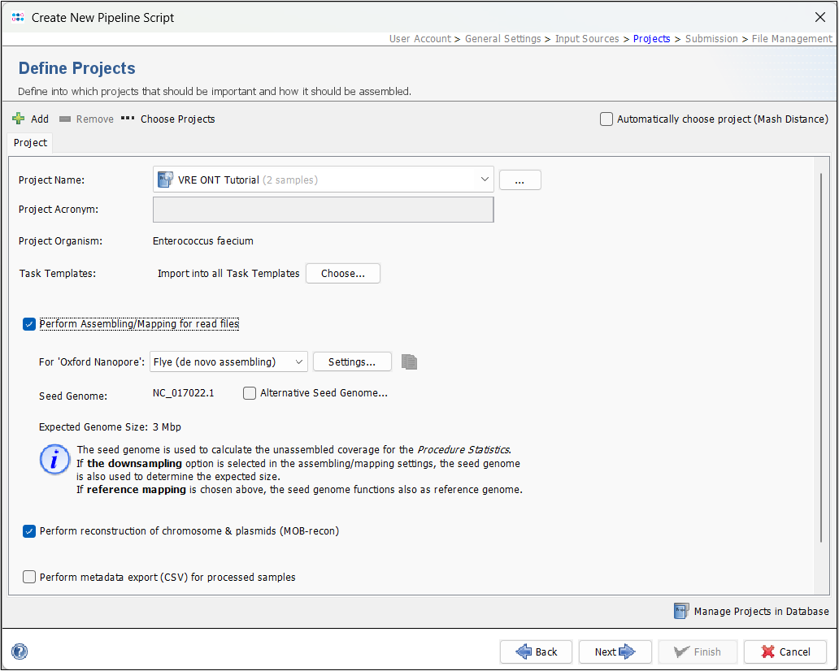Enable metadata export (CSV) for processed samples
Viewport: 839px width, 671px height.
click(x=29, y=577)
